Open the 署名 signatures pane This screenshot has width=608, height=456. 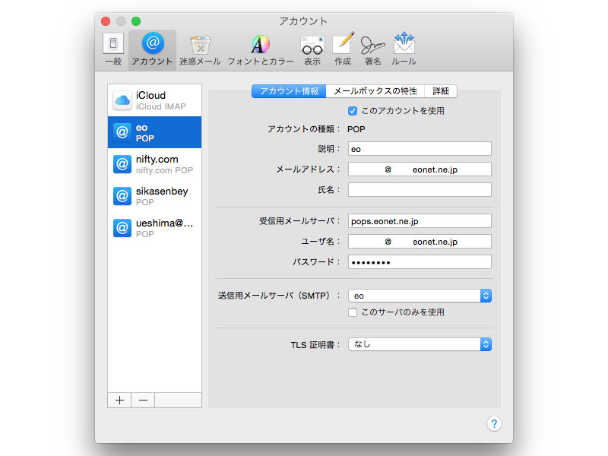(373, 49)
